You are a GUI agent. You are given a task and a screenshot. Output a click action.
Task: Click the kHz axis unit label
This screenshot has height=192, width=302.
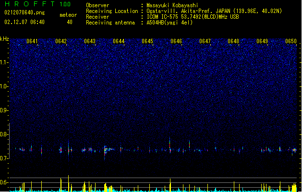(x=4, y=39)
